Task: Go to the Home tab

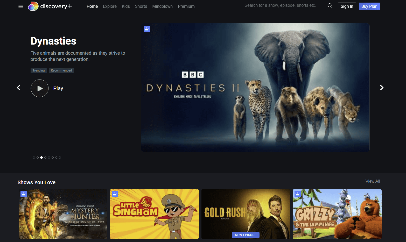Action: click(x=92, y=6)
